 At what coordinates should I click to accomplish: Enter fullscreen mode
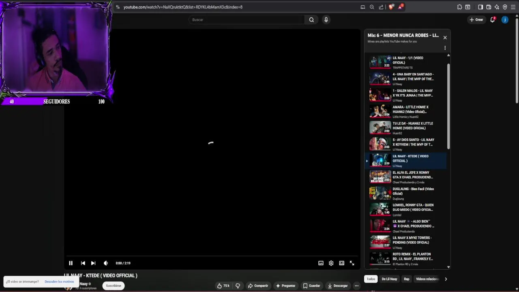352,263
